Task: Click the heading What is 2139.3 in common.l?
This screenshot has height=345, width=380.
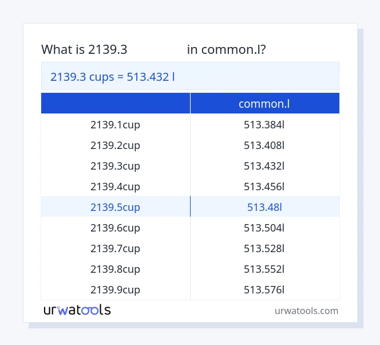Action: click(153, 50)
